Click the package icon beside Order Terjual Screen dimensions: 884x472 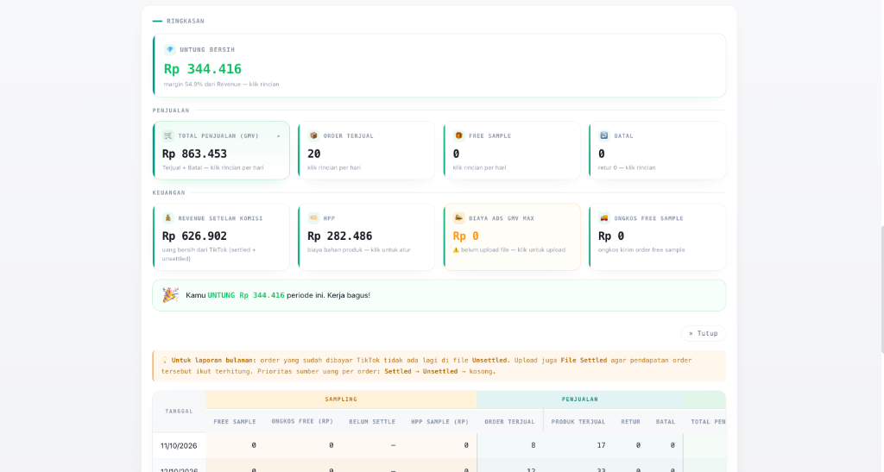pyautogui.click(x=313, y=135)
